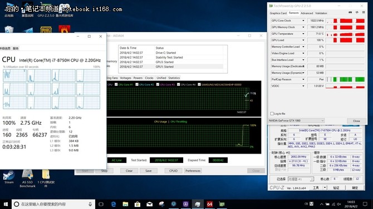Expand GPU Memory Clock sensor dropdown

tap(303, 27)
